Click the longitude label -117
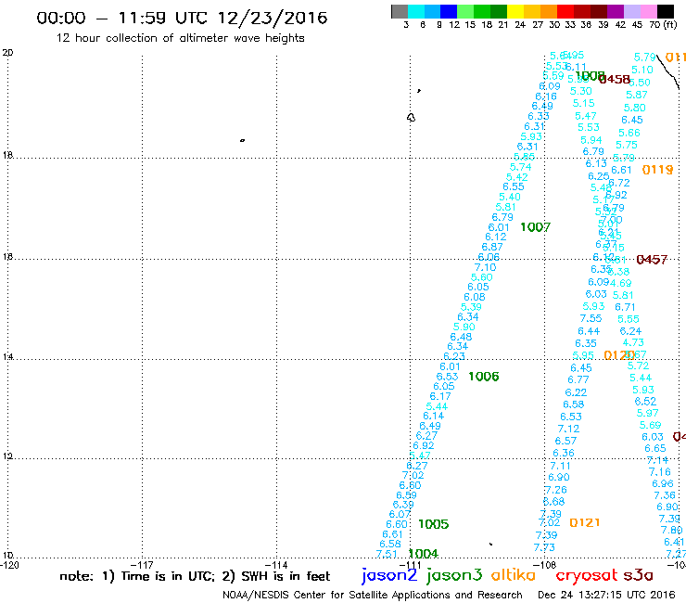 [142, 565]
